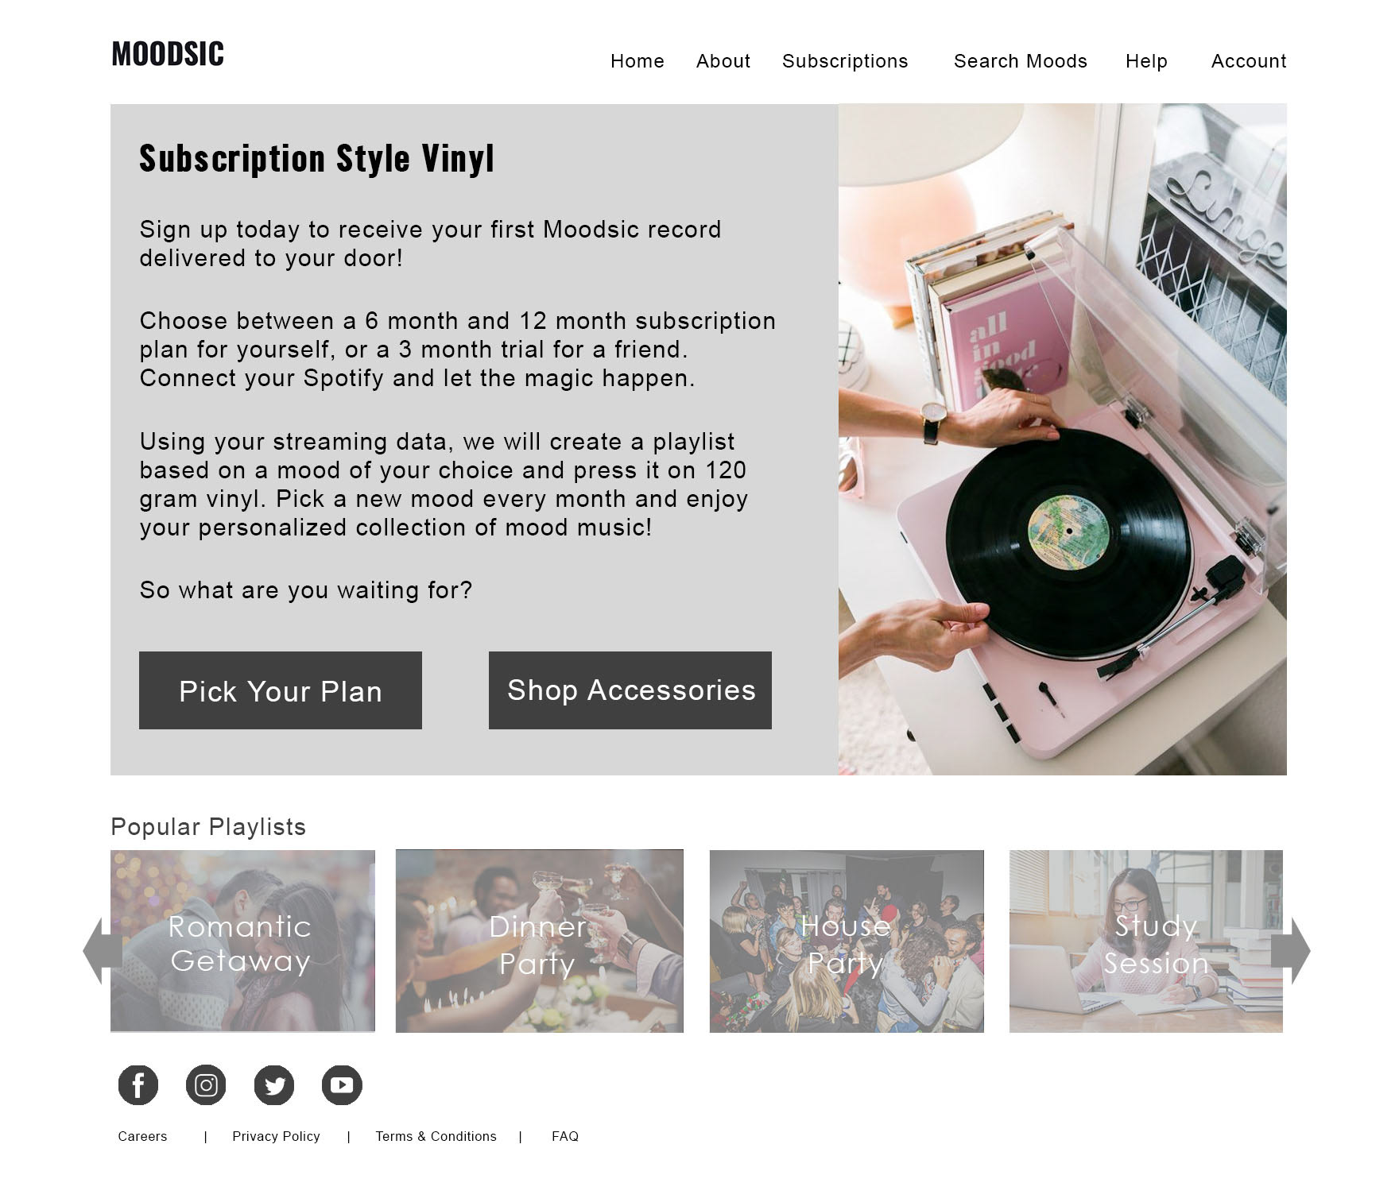Select Search Moods in navigation

(1021, 61)
